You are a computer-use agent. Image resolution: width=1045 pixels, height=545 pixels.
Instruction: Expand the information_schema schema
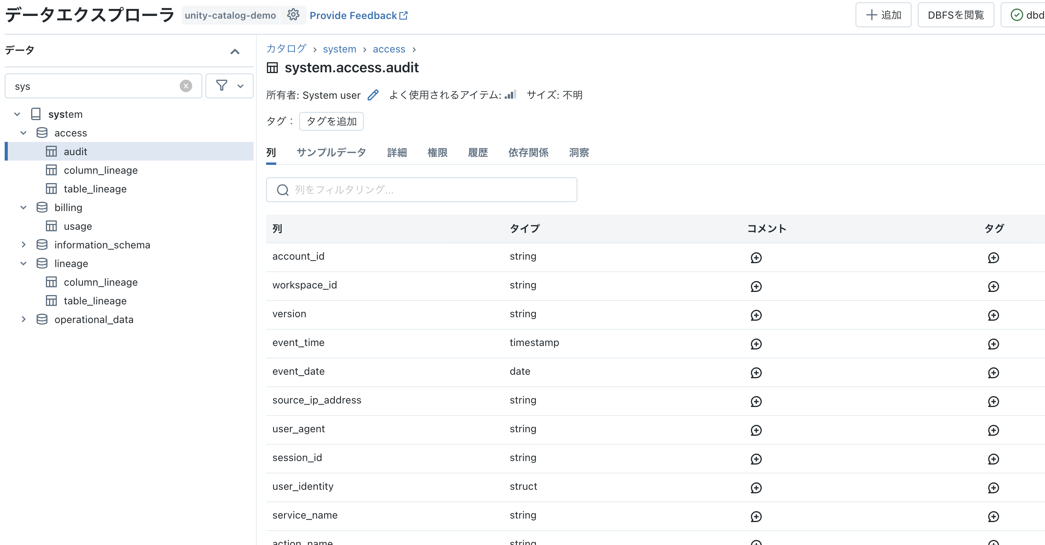pos(23,245)
